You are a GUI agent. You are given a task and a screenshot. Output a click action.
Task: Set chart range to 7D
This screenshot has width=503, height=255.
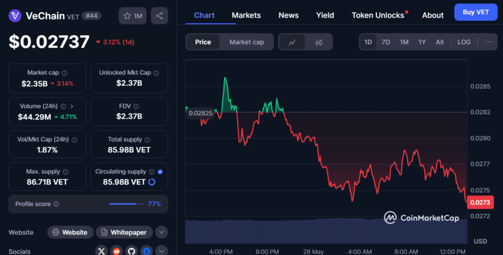coord(386,42)
